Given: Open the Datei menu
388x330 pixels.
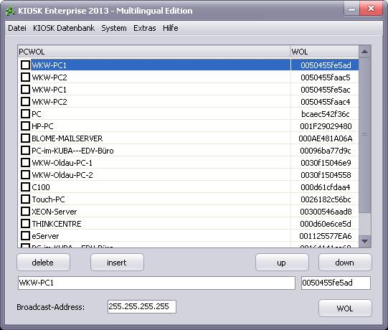Looking at the screenshot, I should click(17, 28).
